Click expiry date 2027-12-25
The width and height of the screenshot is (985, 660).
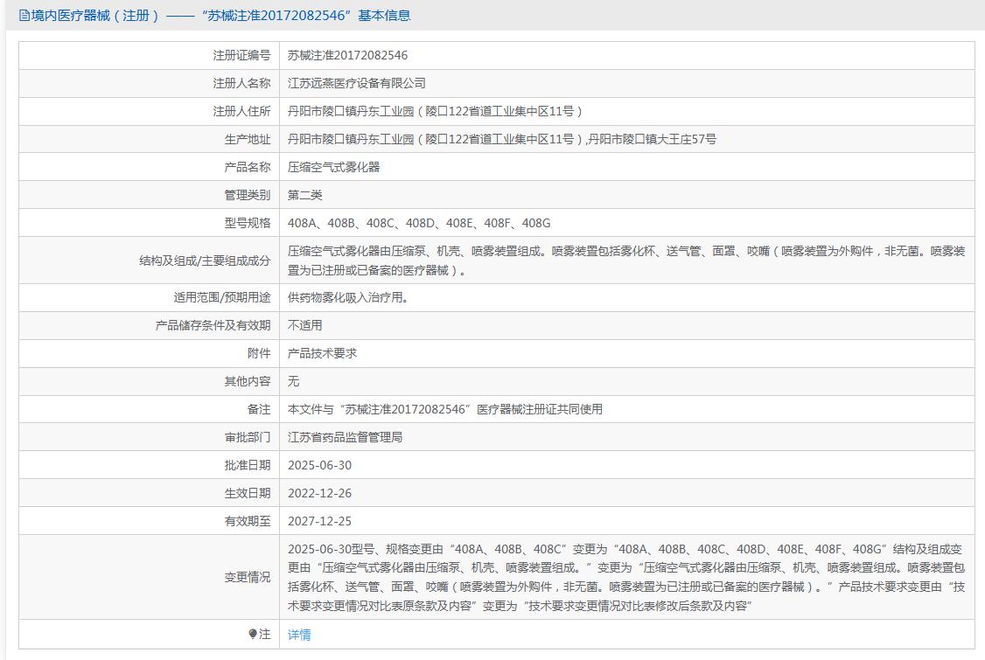coord(319,521)
